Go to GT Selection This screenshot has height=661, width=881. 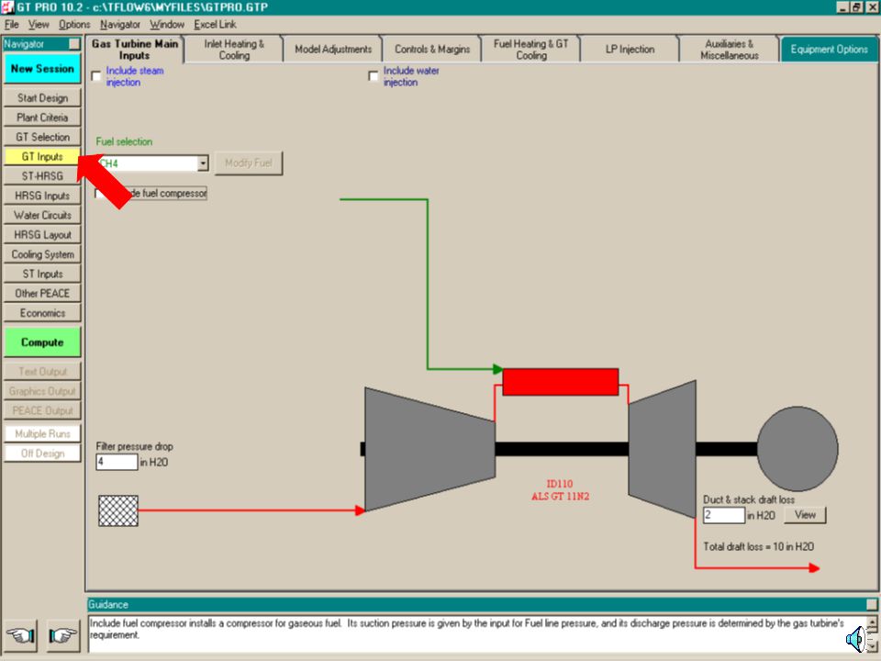coord(42,137)
